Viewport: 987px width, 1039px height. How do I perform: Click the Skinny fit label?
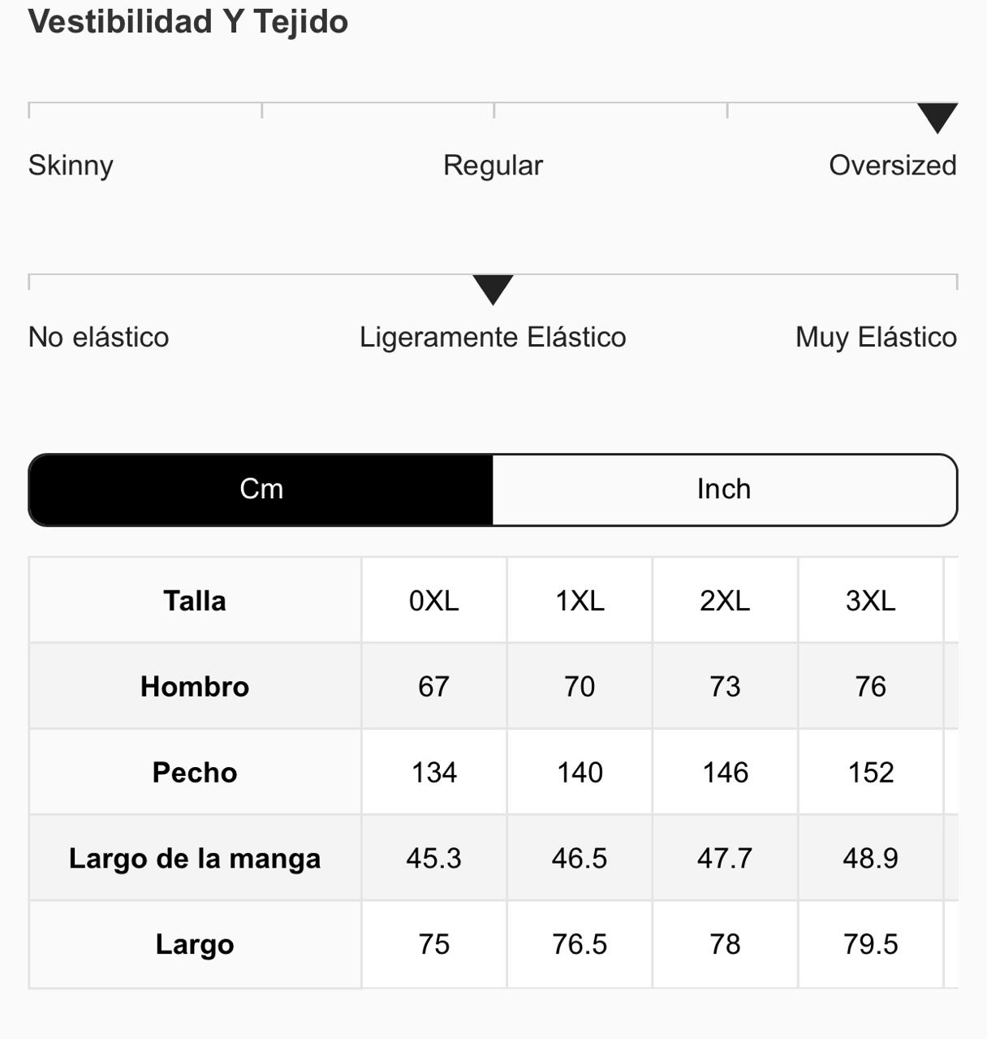(71, 166)
